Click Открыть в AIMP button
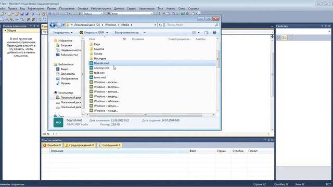Viewport: 333px width, 187px height. 92,33
